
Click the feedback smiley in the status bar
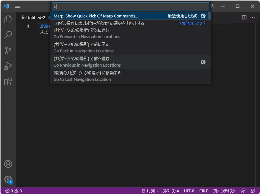(243, 191)
